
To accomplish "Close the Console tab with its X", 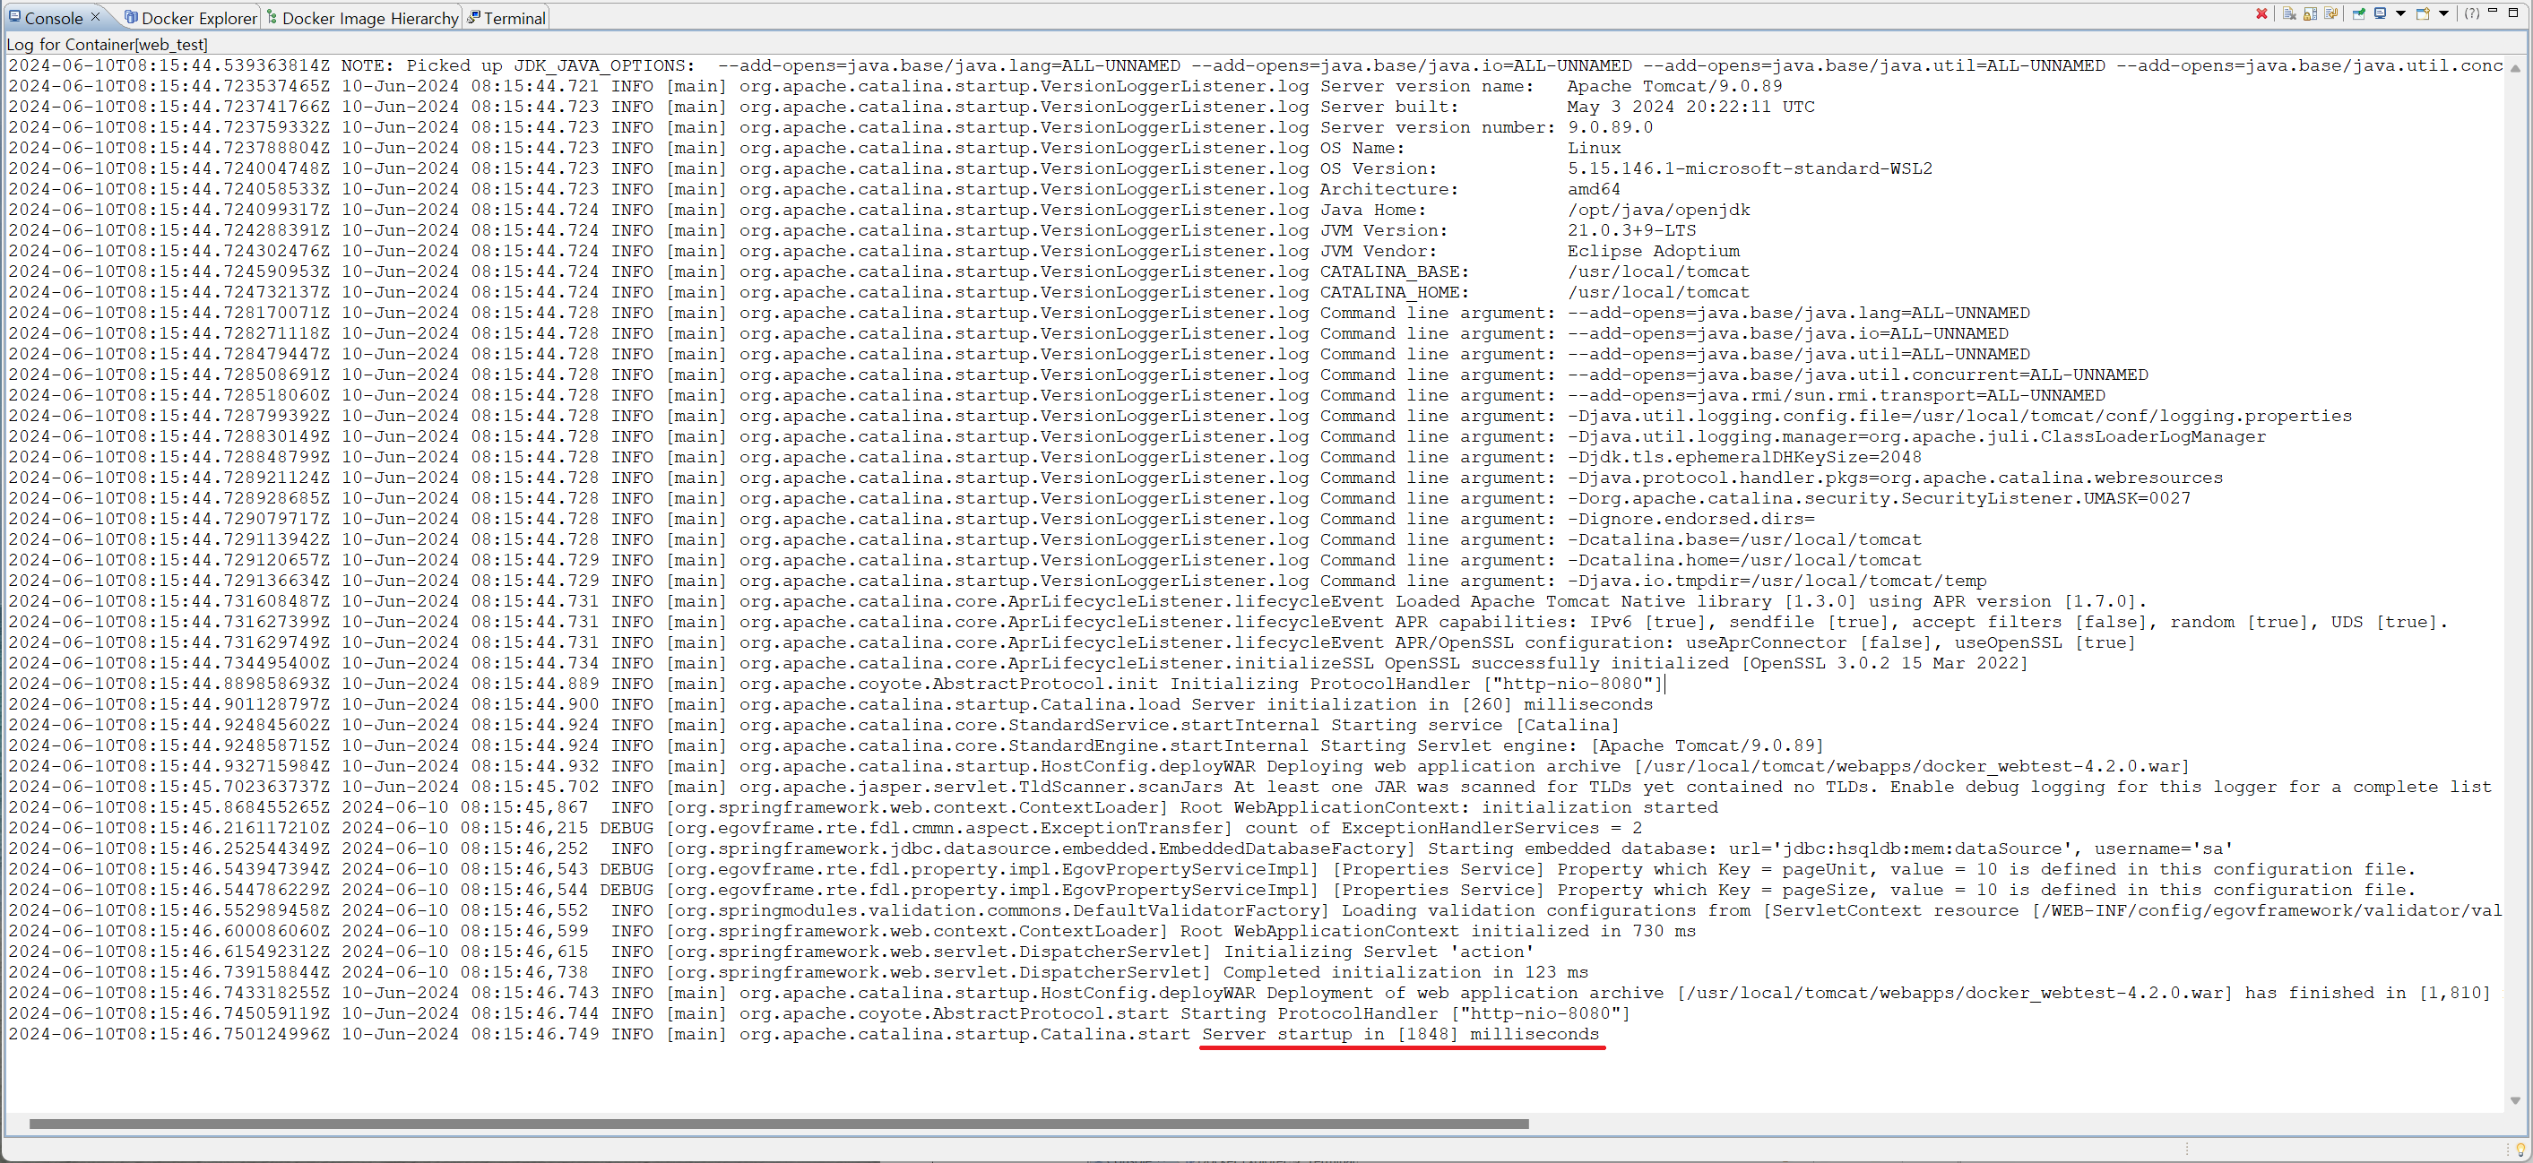I will [x=95, y=17].
